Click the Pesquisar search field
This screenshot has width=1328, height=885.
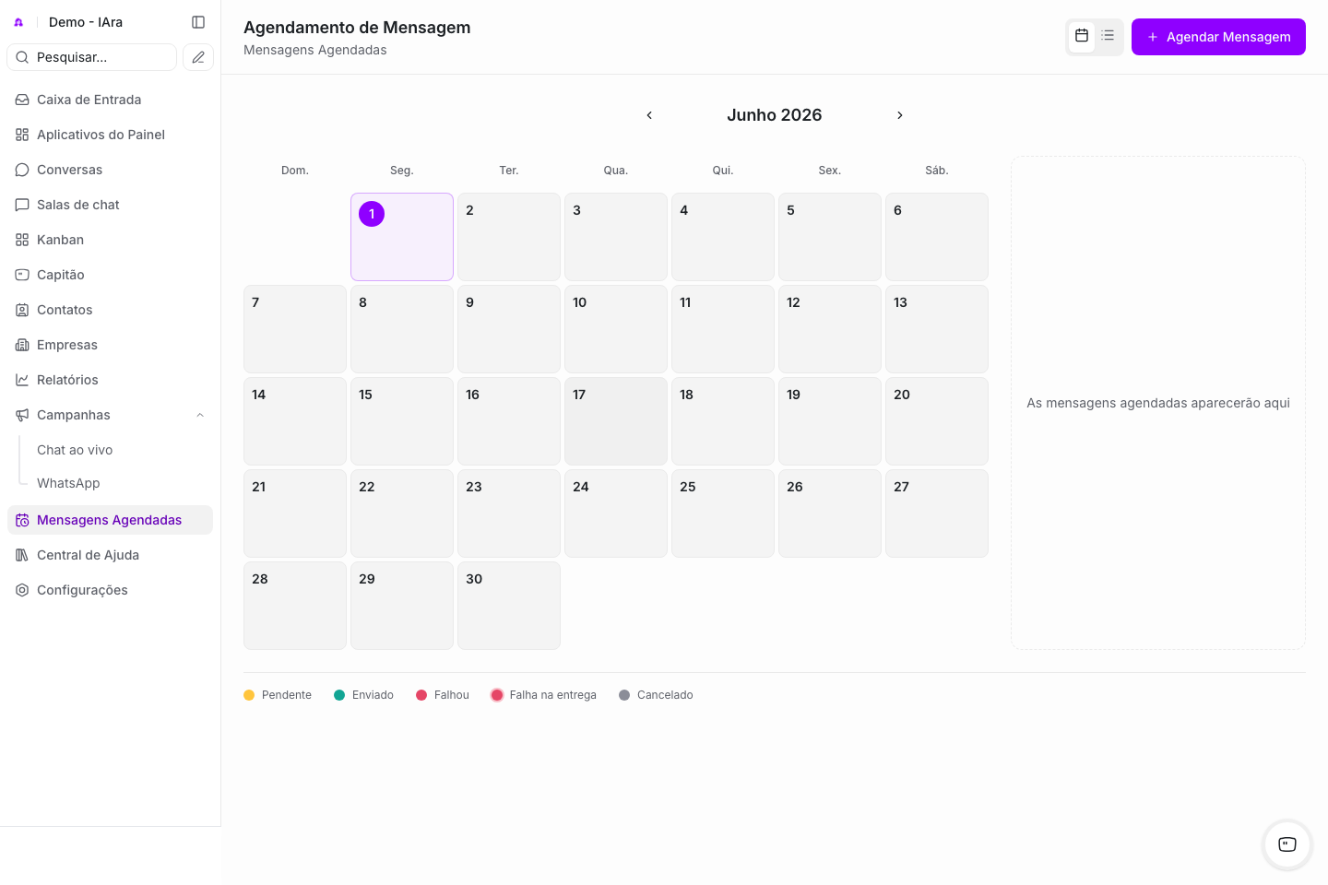[x=91, y=57]
